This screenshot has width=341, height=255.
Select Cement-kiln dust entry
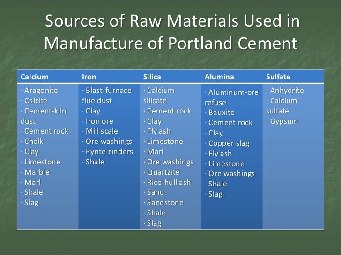pyautogui.click(x=44, y=116)
